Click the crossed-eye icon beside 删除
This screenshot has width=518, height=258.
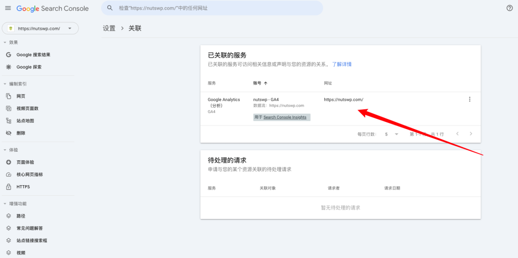(x=9, y=133)
